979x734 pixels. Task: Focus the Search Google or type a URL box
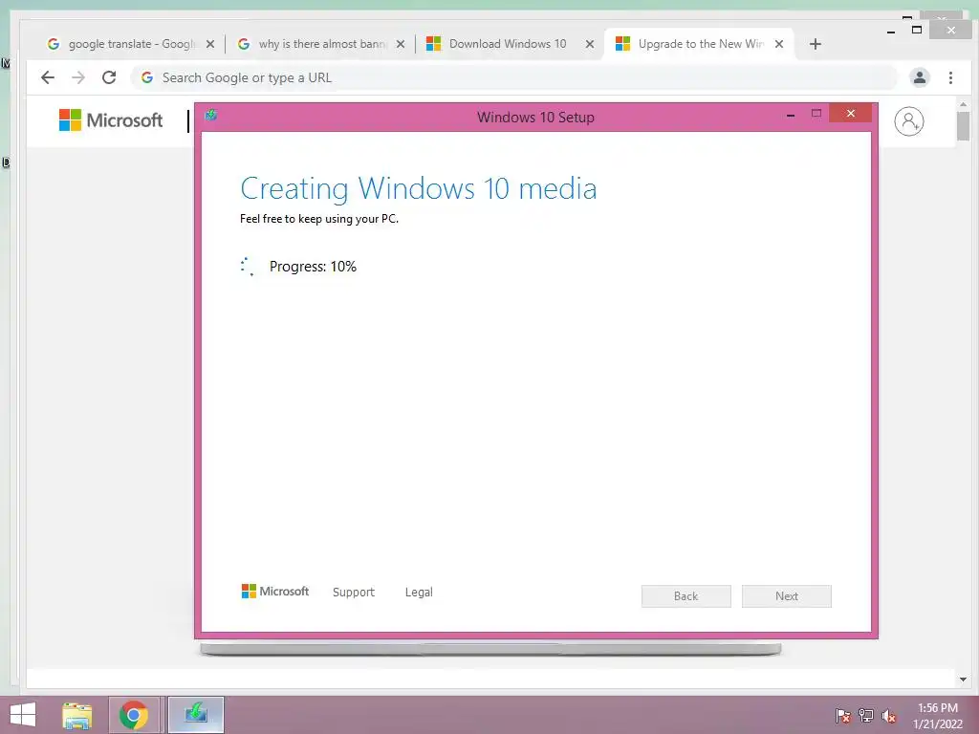point(513,77)
